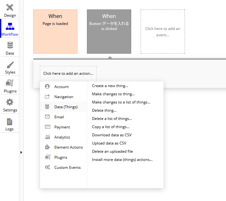The width and height of the screenshot is (226, 201).
Task: Select Copy a list of things...
Action: tap(111, 127)
